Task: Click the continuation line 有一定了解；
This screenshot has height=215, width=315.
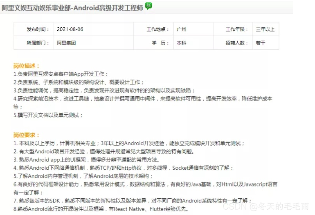Action: pos(28,193)
